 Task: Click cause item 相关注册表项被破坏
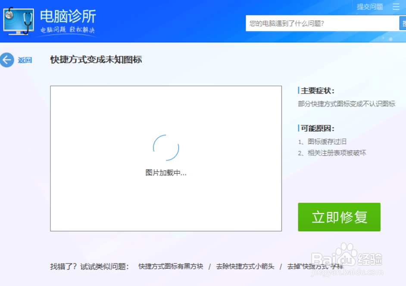[x=331, y=154]
